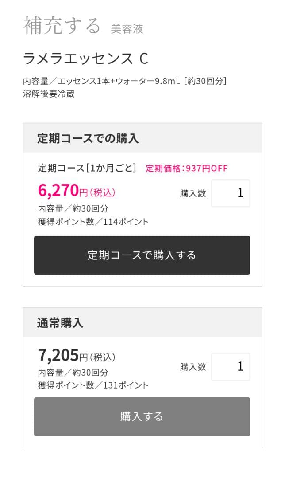Click the quantity box under 通常購入
This screenshot has height=479, width=285.
(x=231, y=366)
